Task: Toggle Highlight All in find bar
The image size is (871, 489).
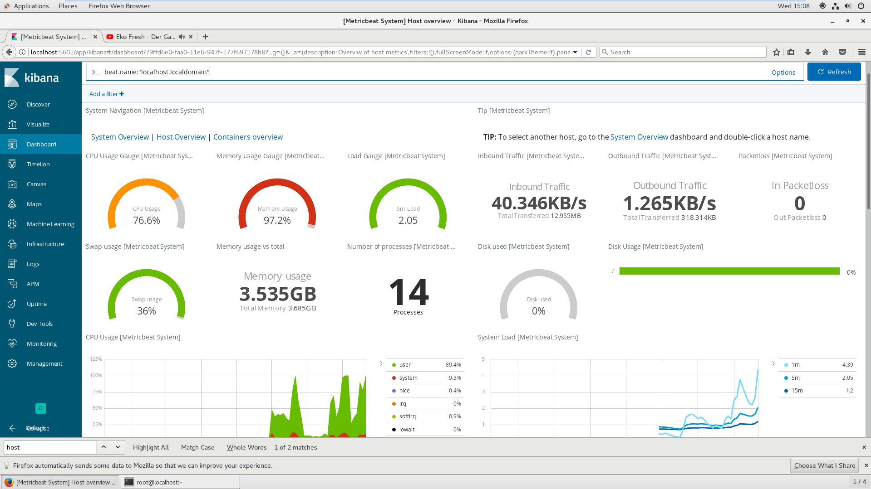Action: 151,447
